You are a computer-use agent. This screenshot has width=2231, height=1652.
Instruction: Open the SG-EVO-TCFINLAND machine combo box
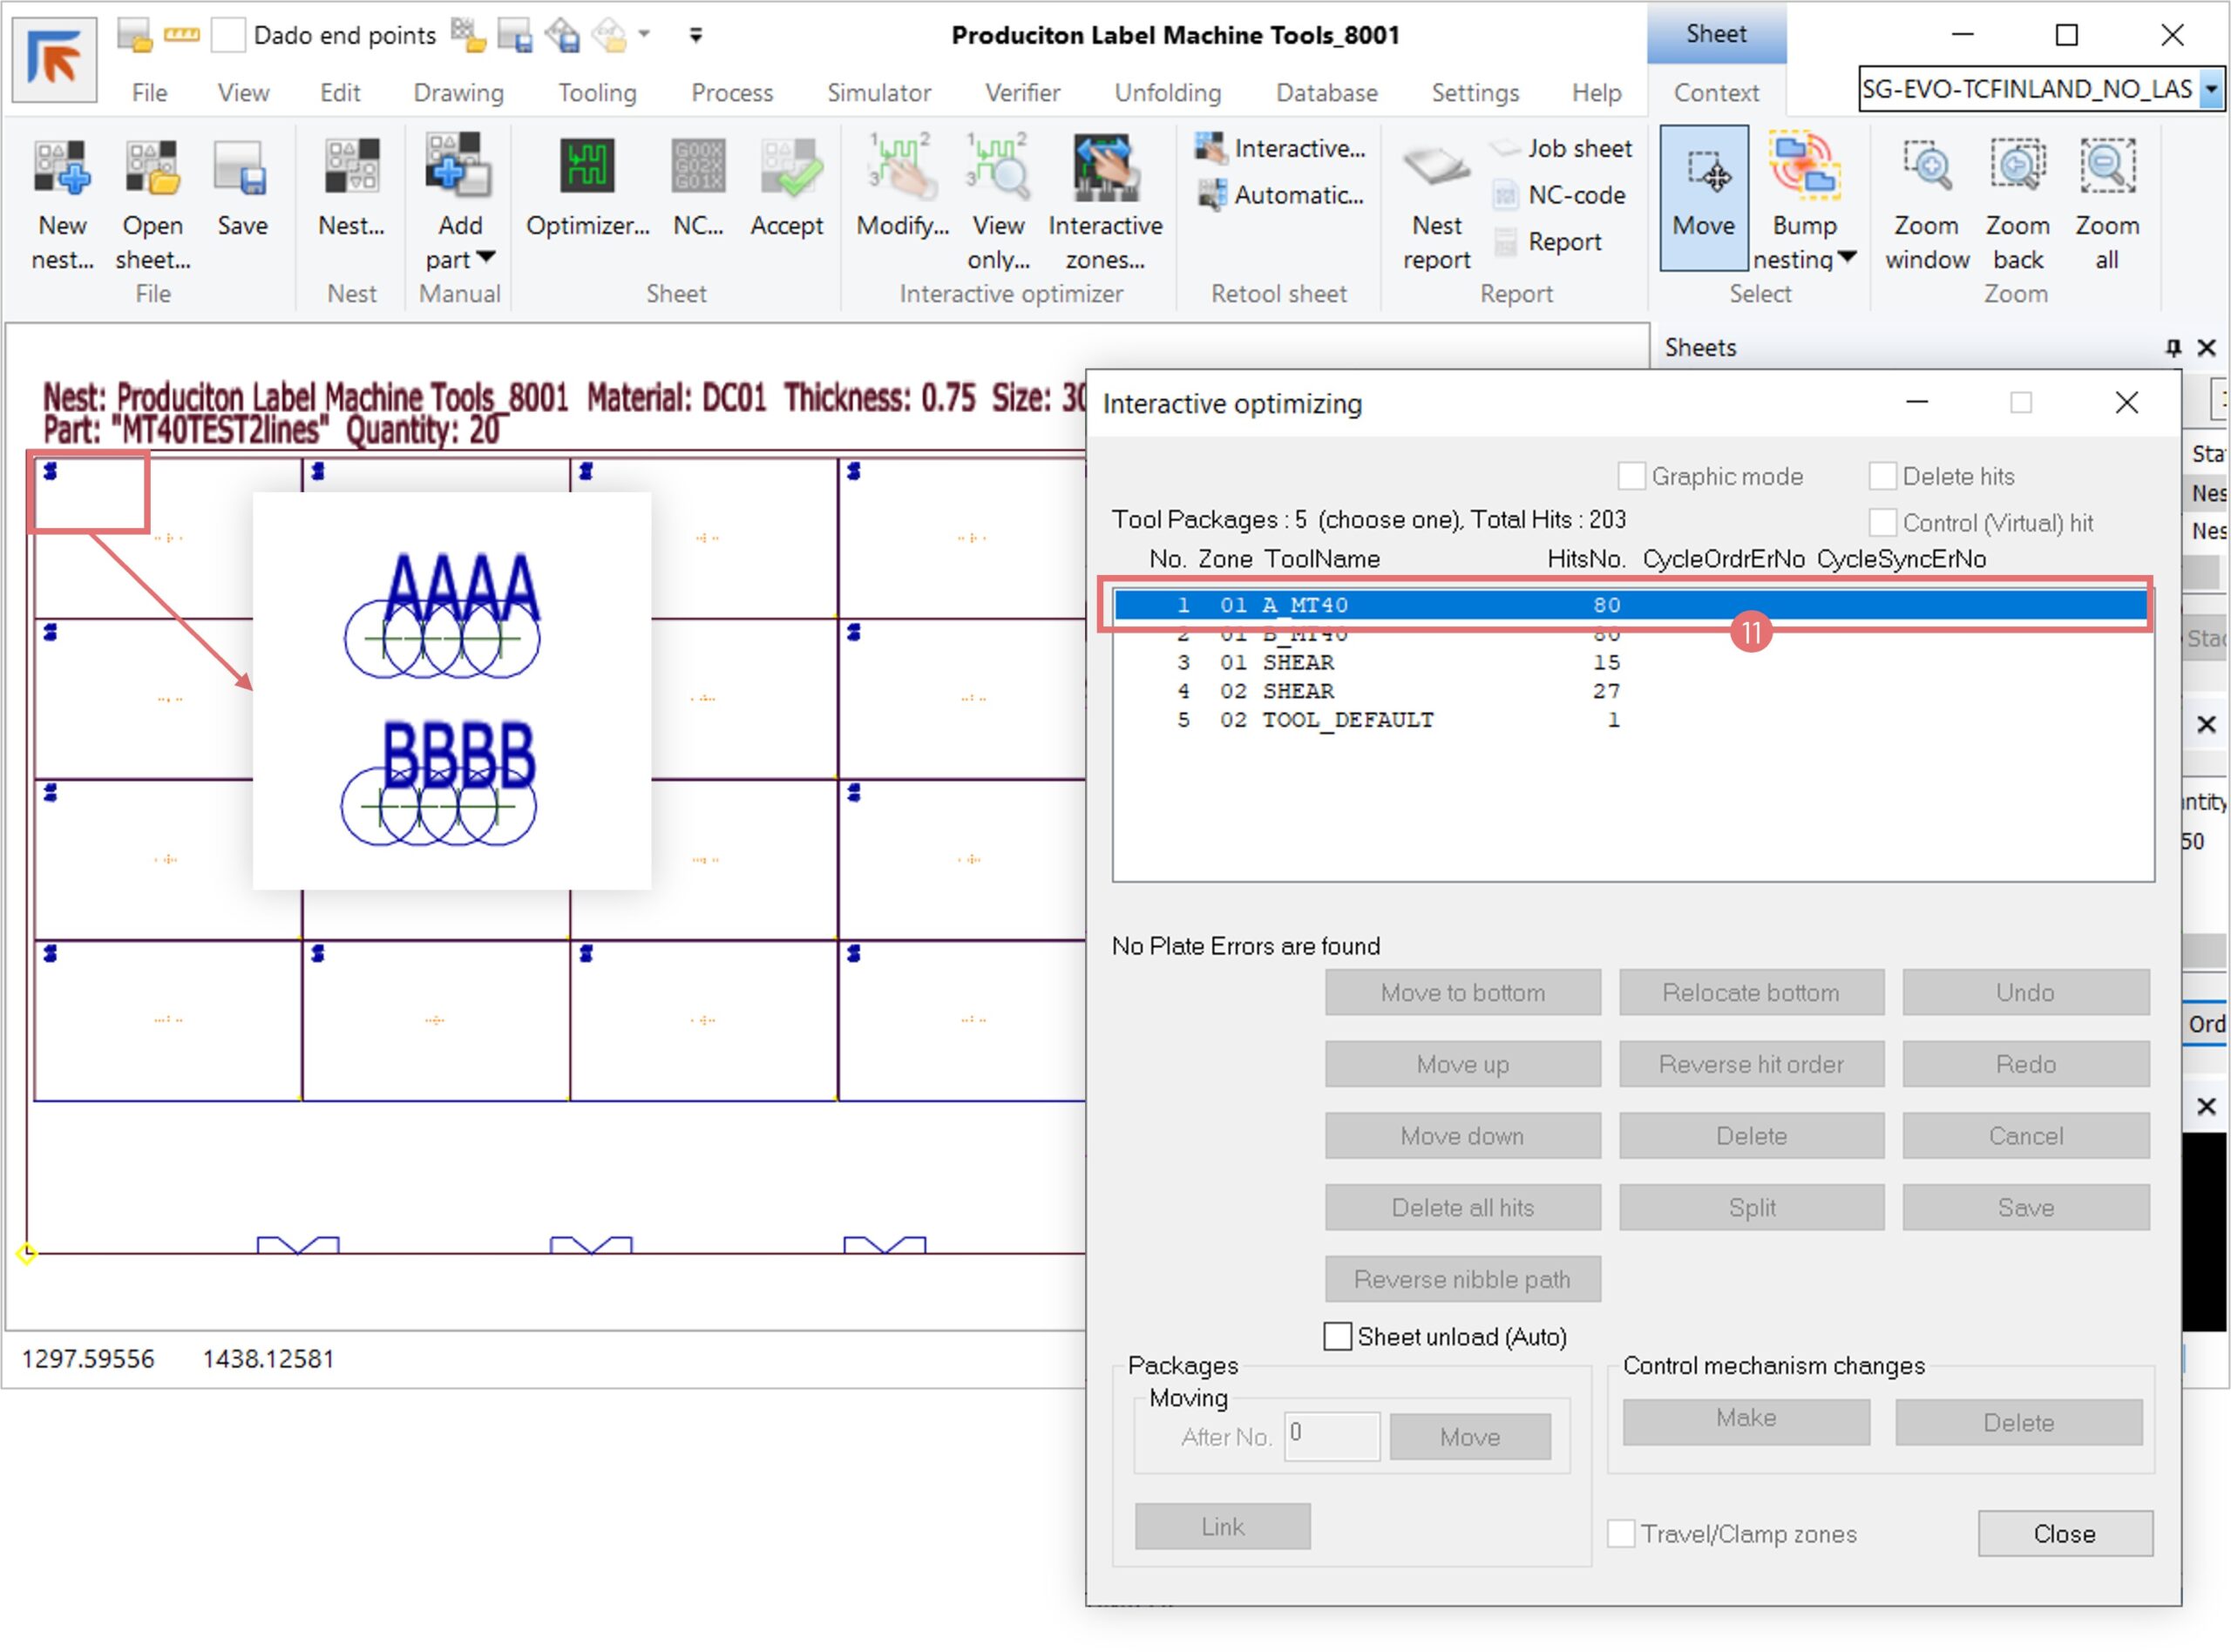click(x=2212, y=89)
